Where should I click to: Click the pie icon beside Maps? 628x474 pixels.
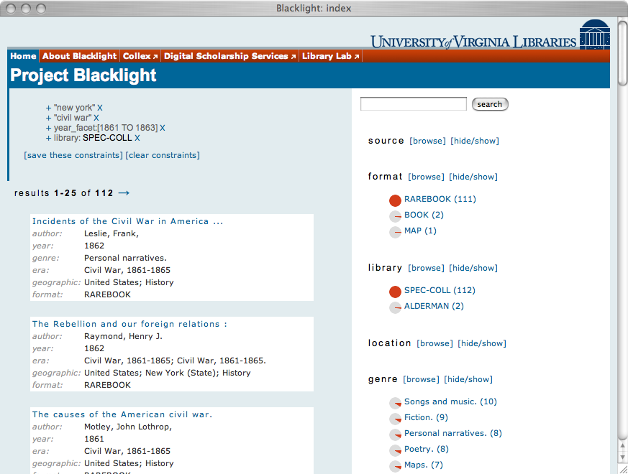click(395, 466)
